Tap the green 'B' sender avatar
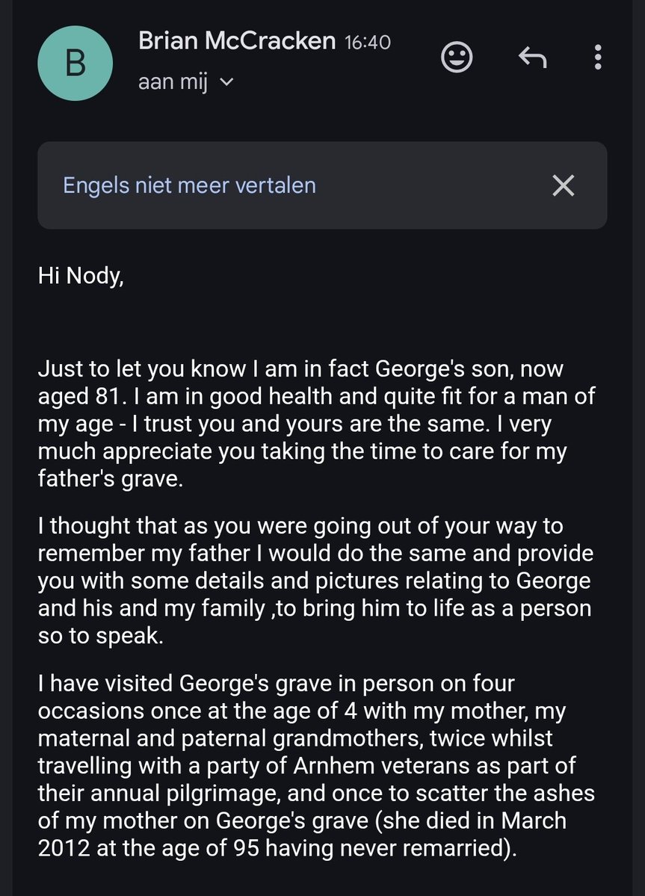The height and width of the screenshot is (896, 645). (75, 64)
